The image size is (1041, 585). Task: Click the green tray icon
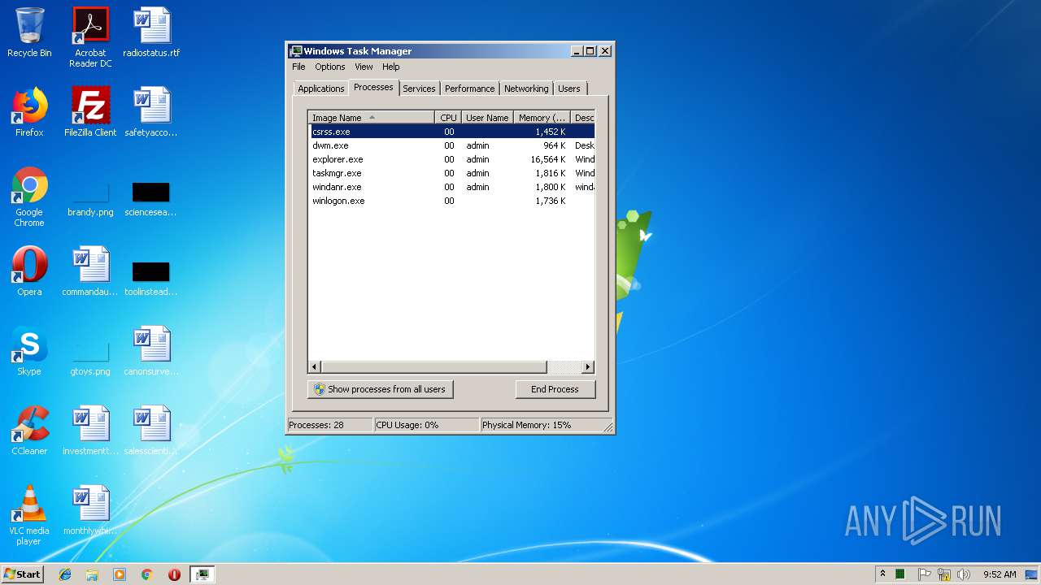coord(900,574)
